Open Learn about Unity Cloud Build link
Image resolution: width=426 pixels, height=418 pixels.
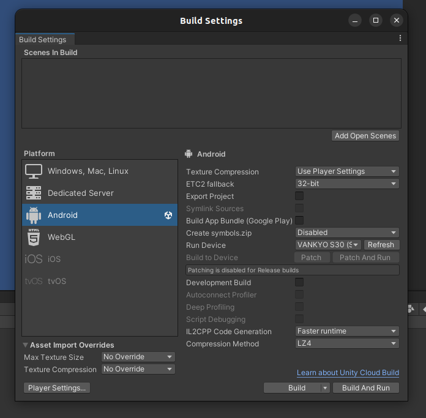coord(348,373)
